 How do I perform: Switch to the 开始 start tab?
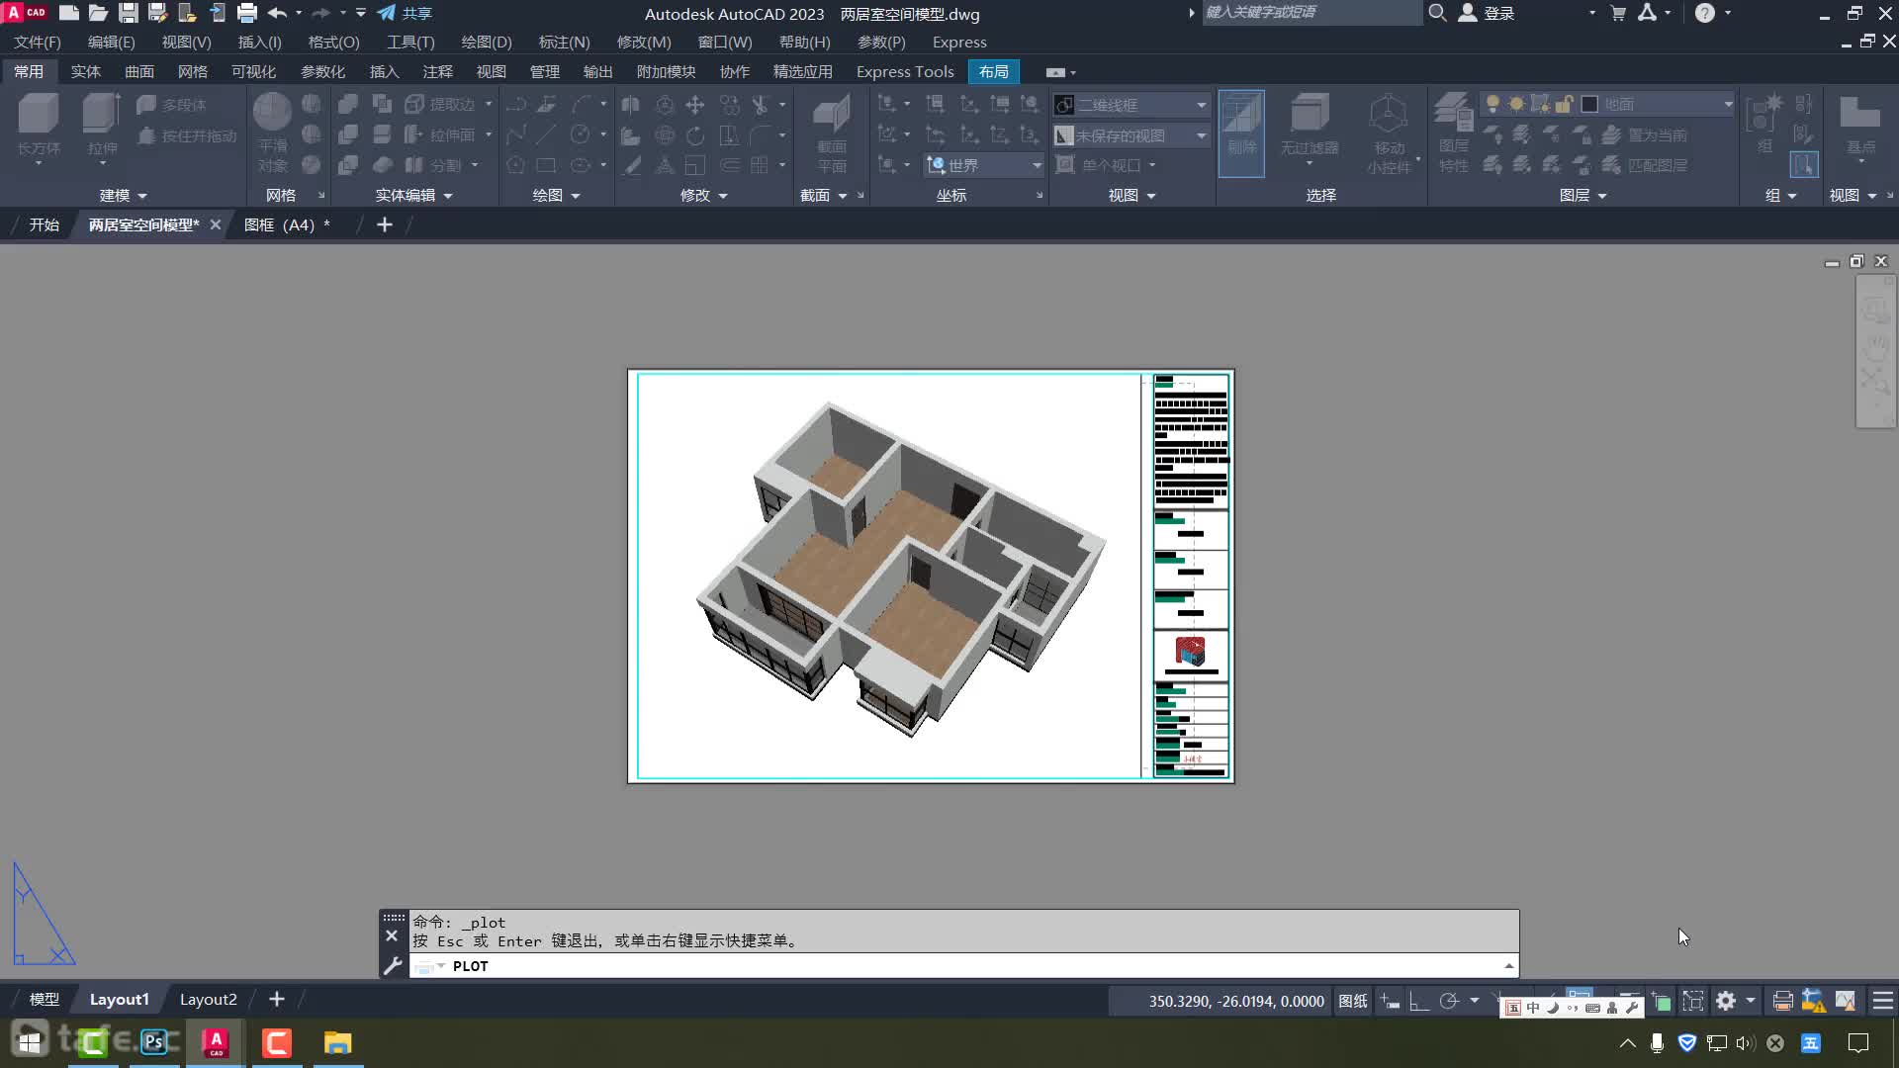point(44,224)
